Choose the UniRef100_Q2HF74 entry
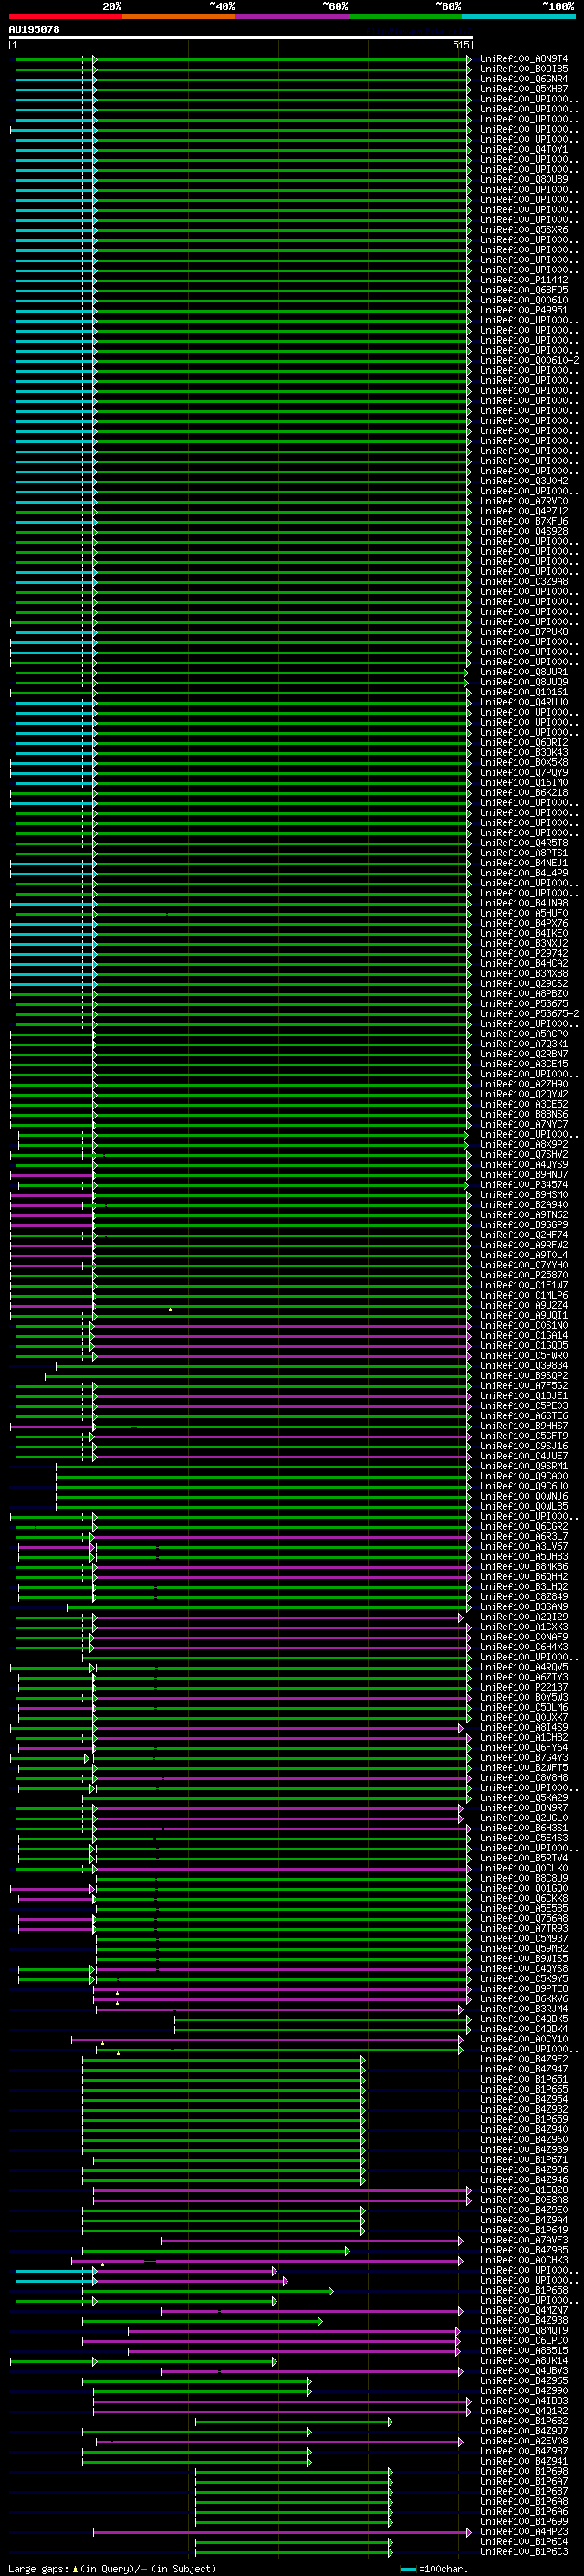The width and height of the screenshot is (584, 2576). (x=524, y=1234)
